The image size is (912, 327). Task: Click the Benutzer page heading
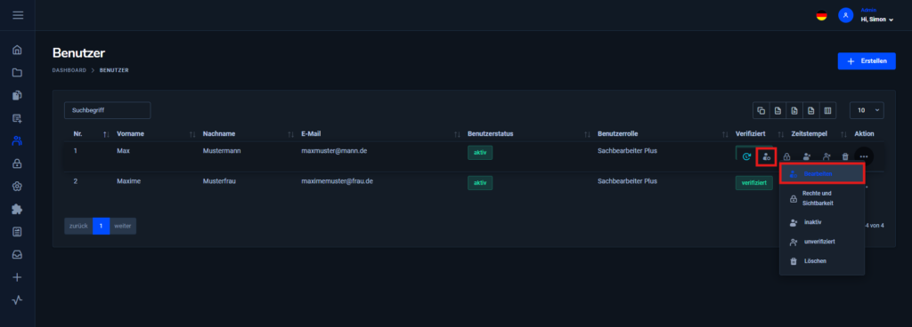[78, 52]
